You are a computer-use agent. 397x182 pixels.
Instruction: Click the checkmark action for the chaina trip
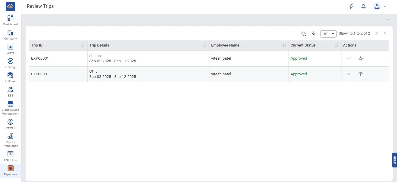point(349,58)
